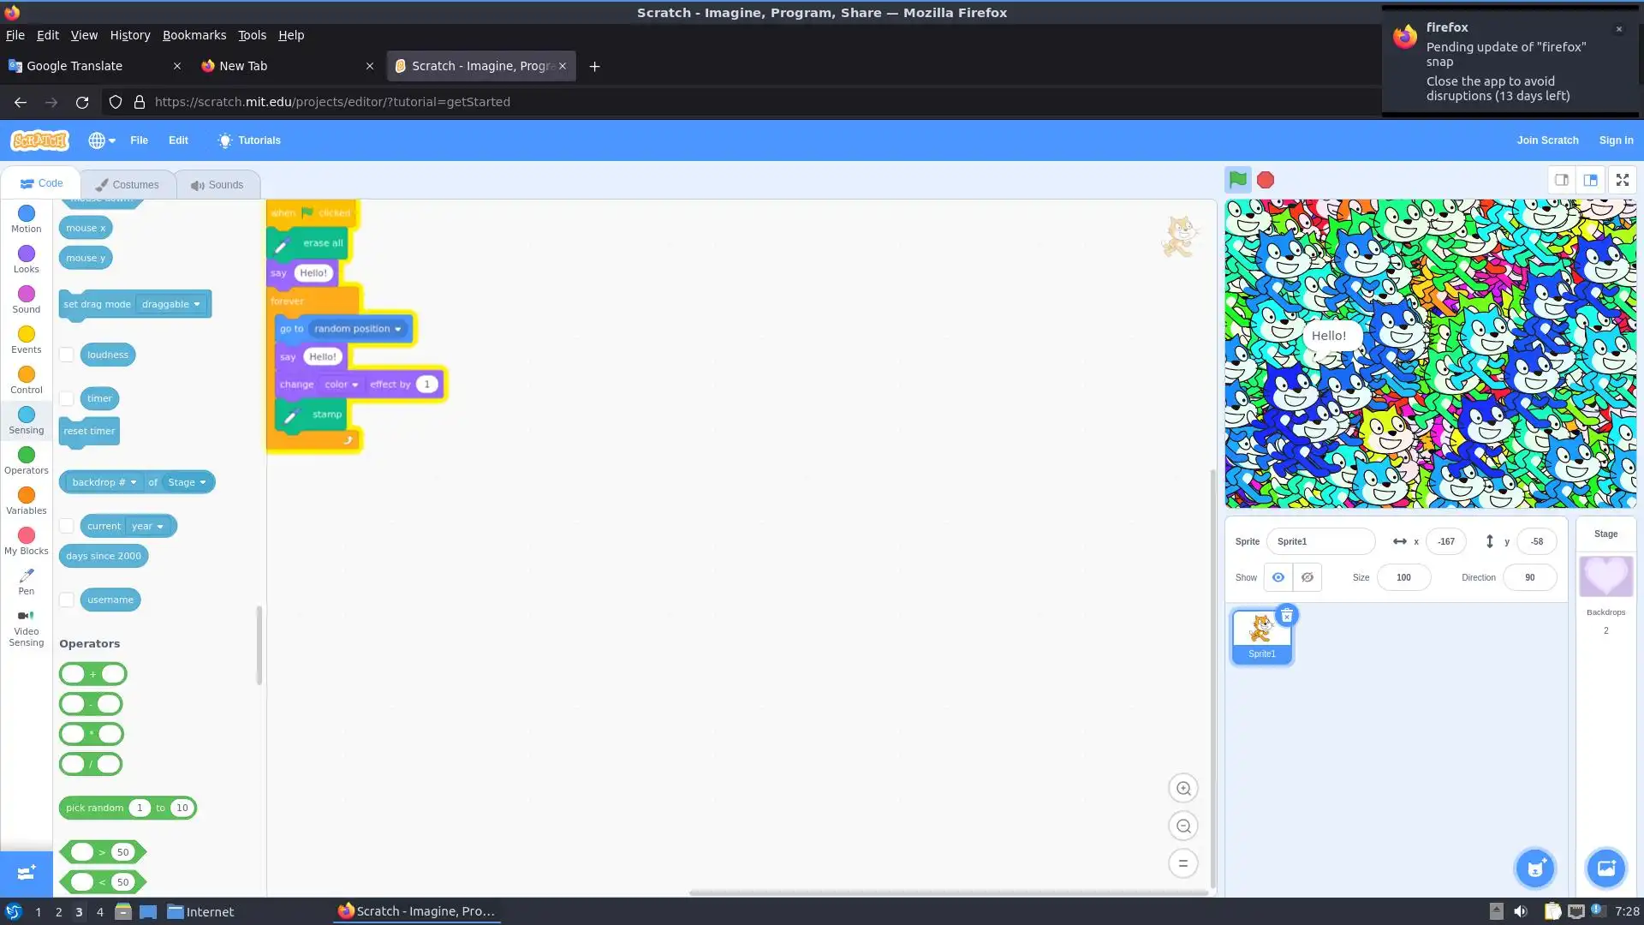
Task: Click the add extension button
Action: coord(26,873)
